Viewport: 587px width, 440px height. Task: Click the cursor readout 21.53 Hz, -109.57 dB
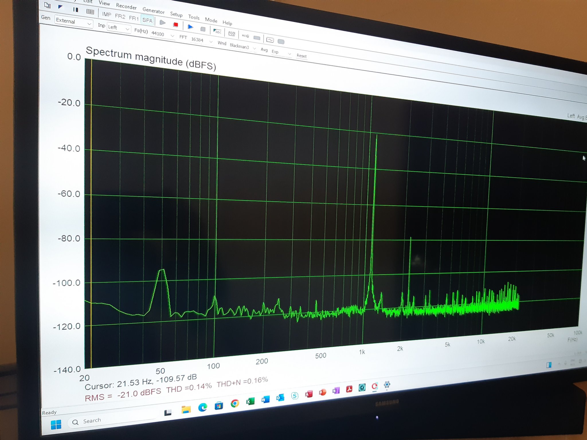click(x=141, y=382)
